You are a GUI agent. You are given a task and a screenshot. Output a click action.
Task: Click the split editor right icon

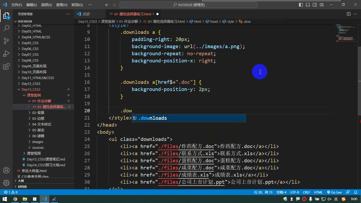point(349,14)
